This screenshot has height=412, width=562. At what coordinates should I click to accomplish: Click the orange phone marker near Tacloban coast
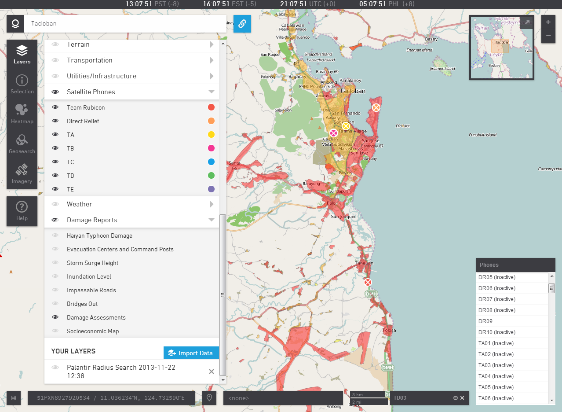pos(376,107)
